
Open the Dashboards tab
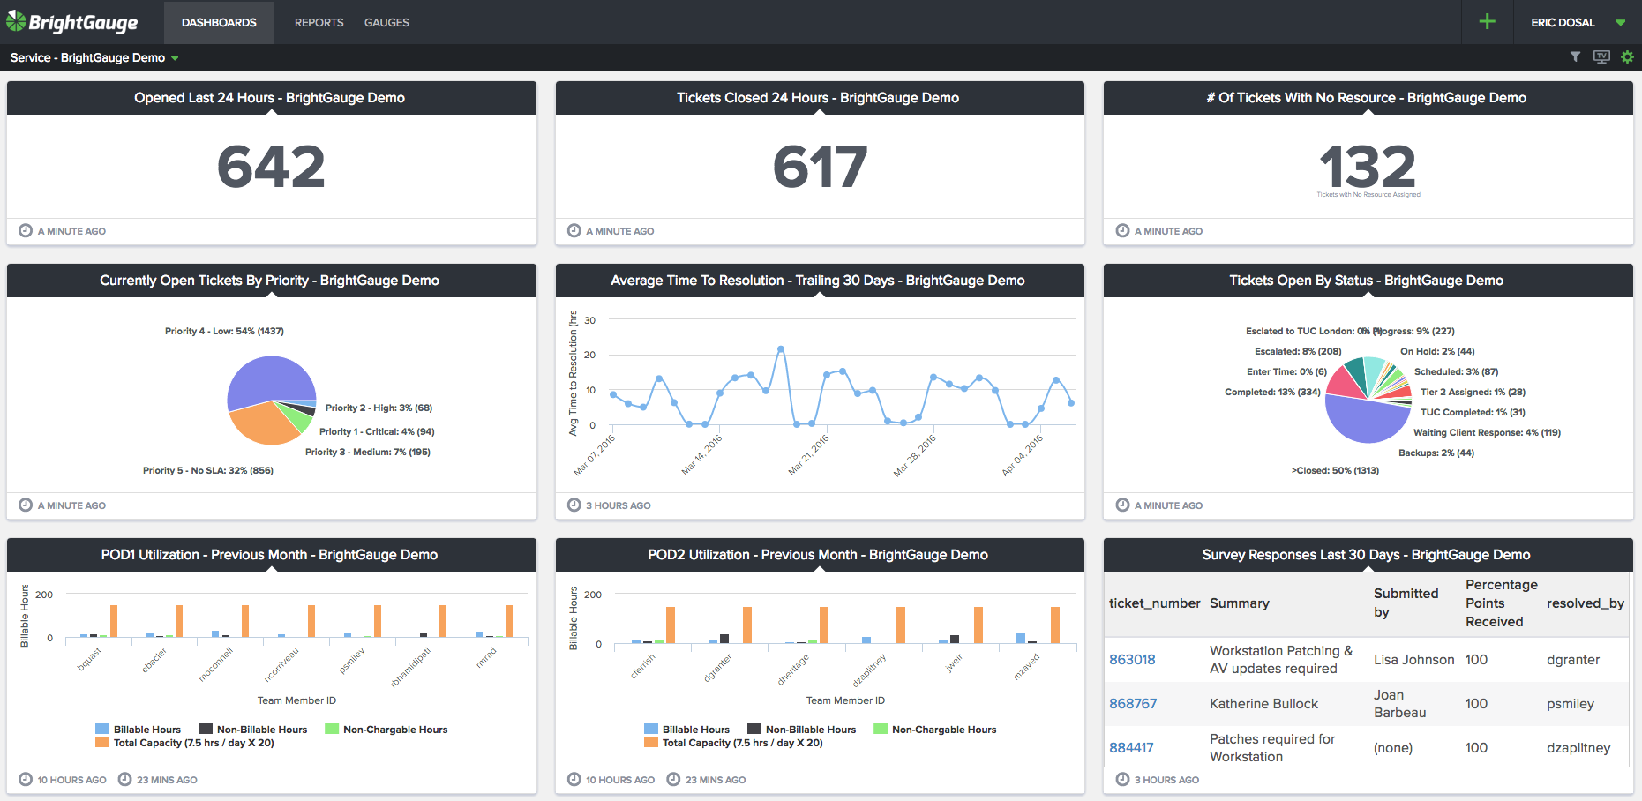(x=219, y=22)
